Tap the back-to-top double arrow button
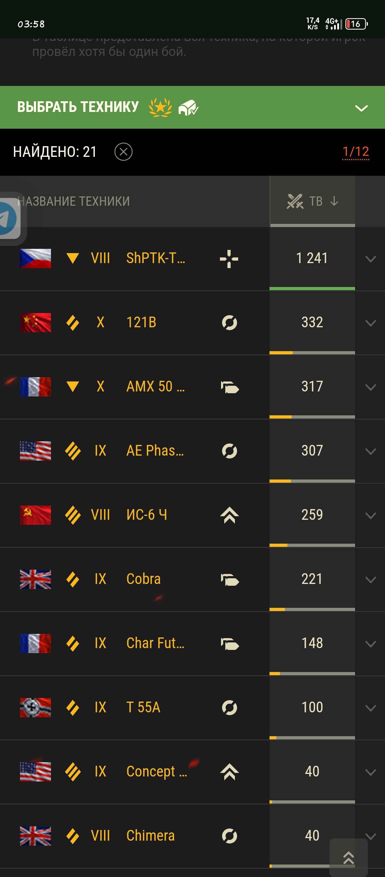 [x=349, y=858]
